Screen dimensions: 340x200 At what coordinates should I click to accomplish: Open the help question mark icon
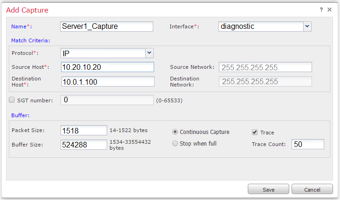tap(321, 9)
